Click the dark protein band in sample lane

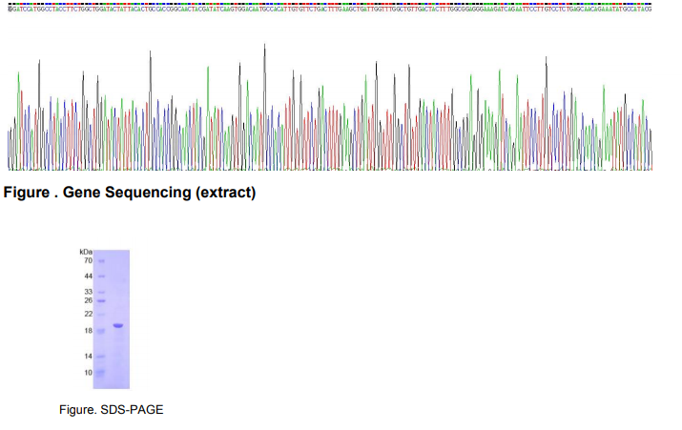(x=118, y=325)
